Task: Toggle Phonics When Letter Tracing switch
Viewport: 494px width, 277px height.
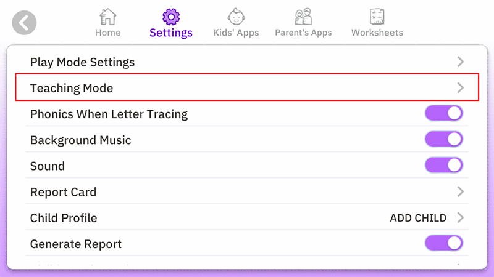Action: click(x=443, y=114)
